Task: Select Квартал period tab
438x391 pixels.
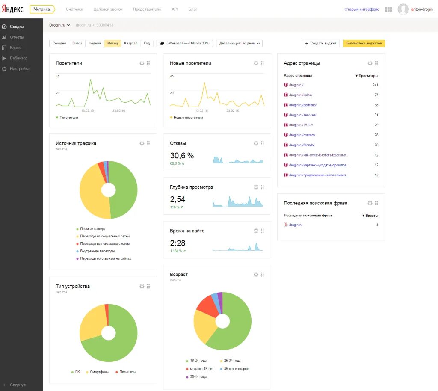Action: coord(131,43)
